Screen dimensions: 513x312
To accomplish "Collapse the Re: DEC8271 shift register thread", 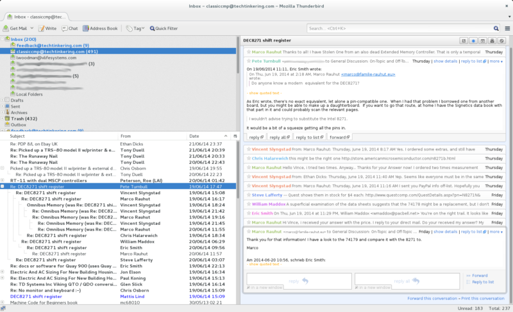I will pos(3,186).
